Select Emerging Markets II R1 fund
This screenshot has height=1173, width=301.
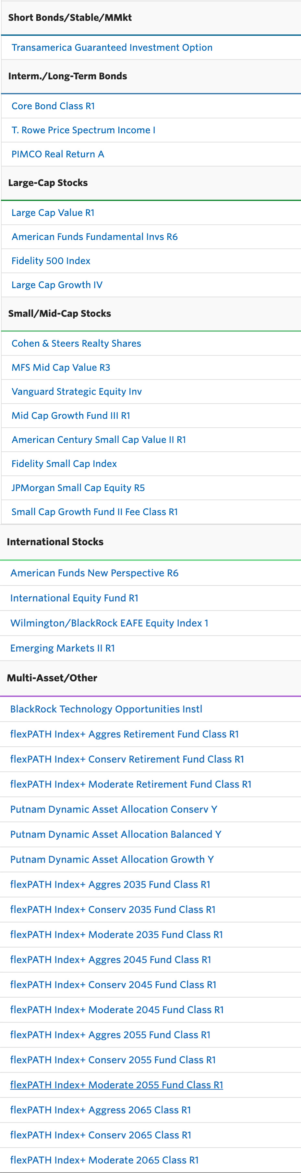pyautogui.click(x=63, y=648)
